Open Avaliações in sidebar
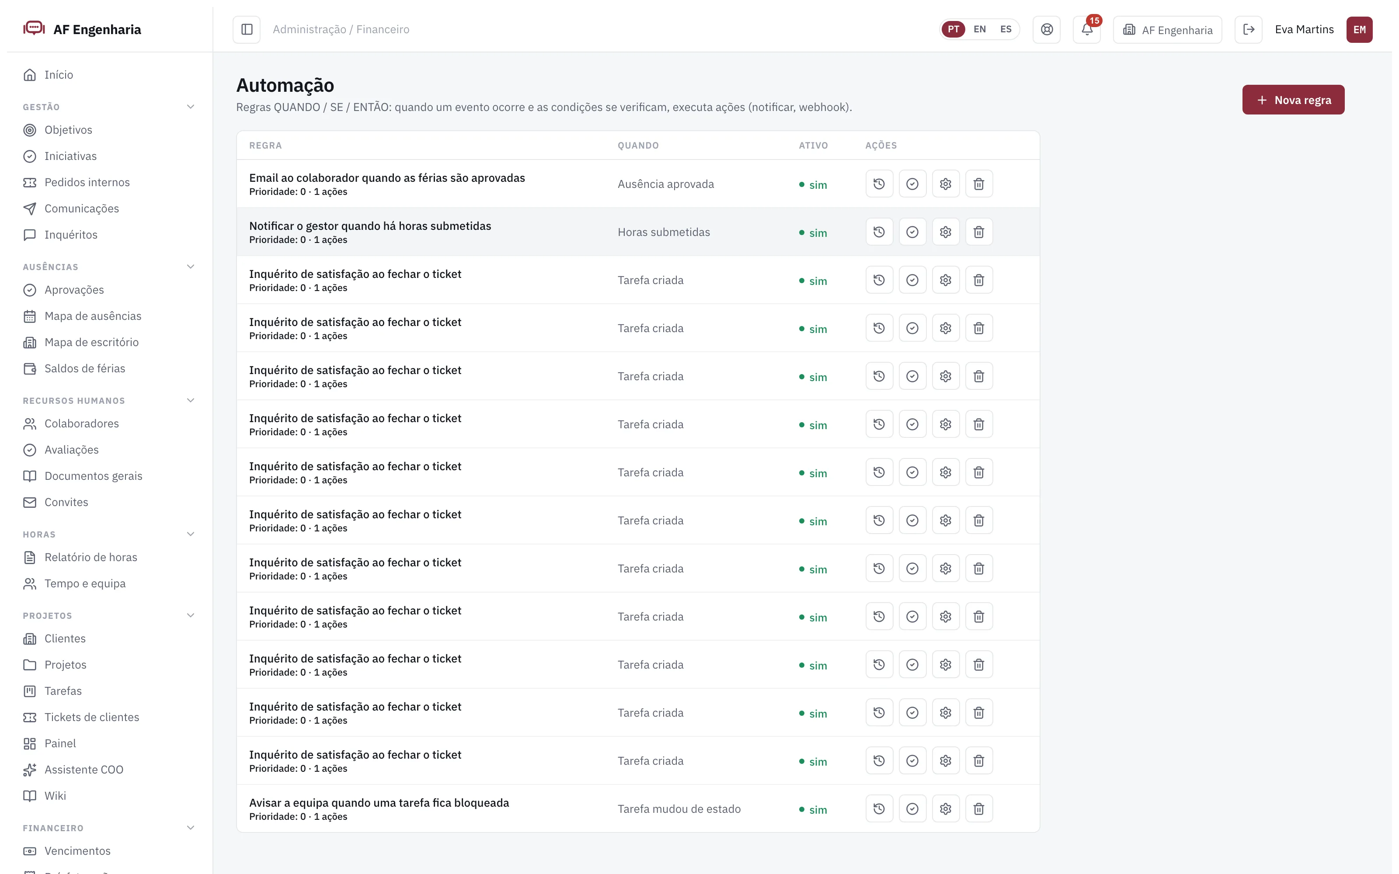 coord(109,450)
